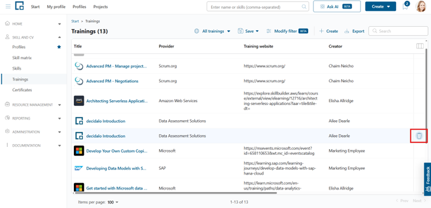Click the globe icon beside All trainings
The image size is (431, 208).
pos(196,31)
